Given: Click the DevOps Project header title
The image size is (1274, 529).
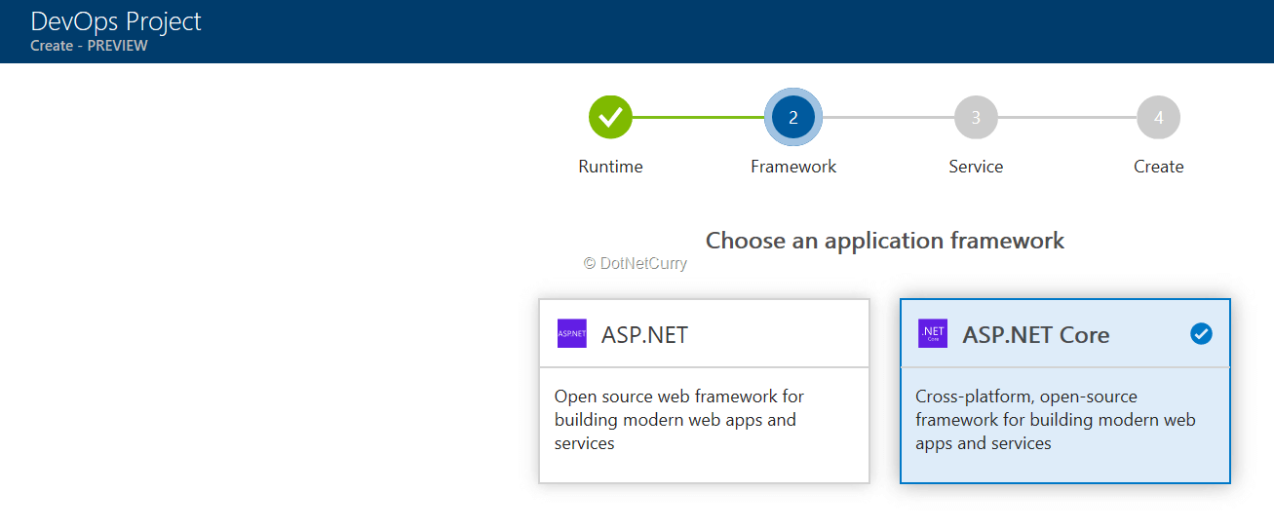Looking at the screenshot, I should click(116, 21).
